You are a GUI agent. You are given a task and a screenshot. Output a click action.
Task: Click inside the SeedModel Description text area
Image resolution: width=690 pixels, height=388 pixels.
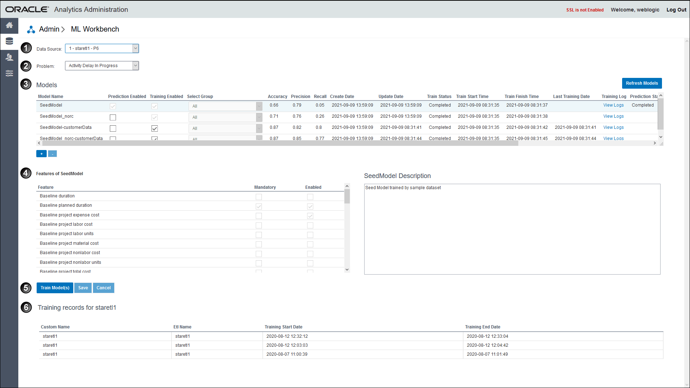[x=512, y=229]
